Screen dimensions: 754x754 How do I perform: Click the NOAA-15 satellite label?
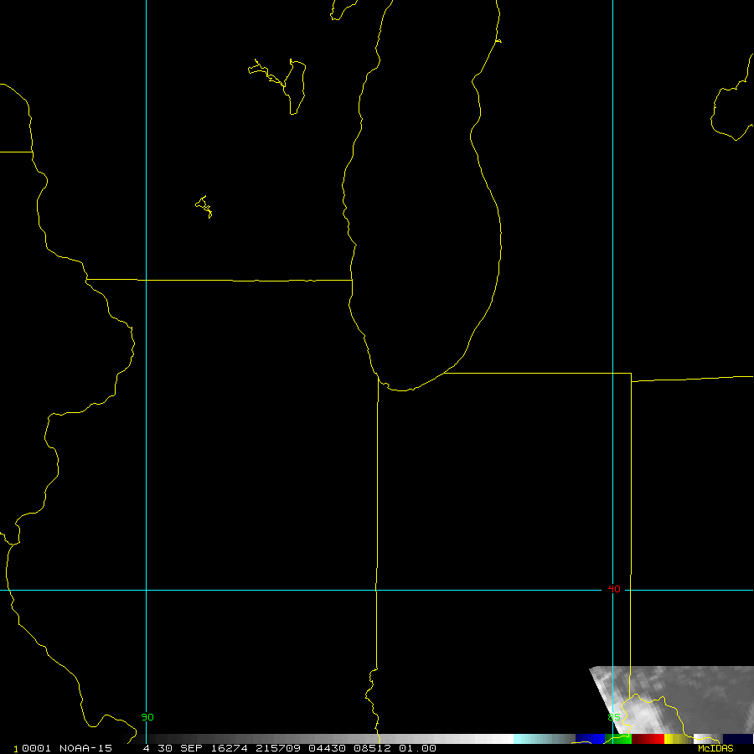coord(85,748)
